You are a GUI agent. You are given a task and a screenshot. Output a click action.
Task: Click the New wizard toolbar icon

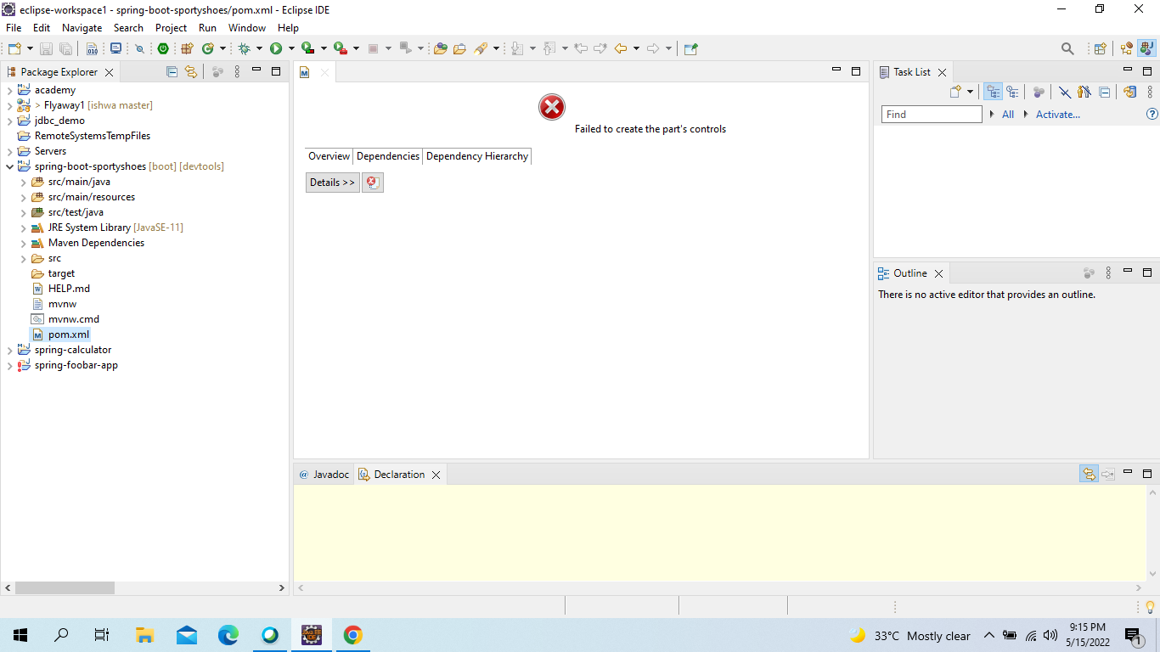(14, 48)
